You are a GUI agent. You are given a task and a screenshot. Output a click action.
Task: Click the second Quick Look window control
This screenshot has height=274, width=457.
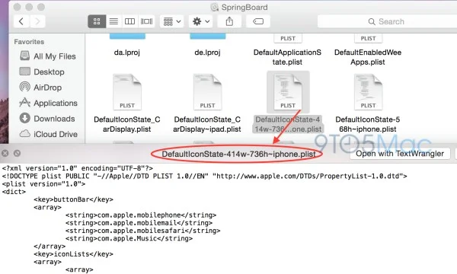click(17, 153)
